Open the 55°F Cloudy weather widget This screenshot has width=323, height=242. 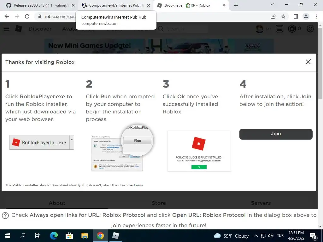click(x=231, y=236)
